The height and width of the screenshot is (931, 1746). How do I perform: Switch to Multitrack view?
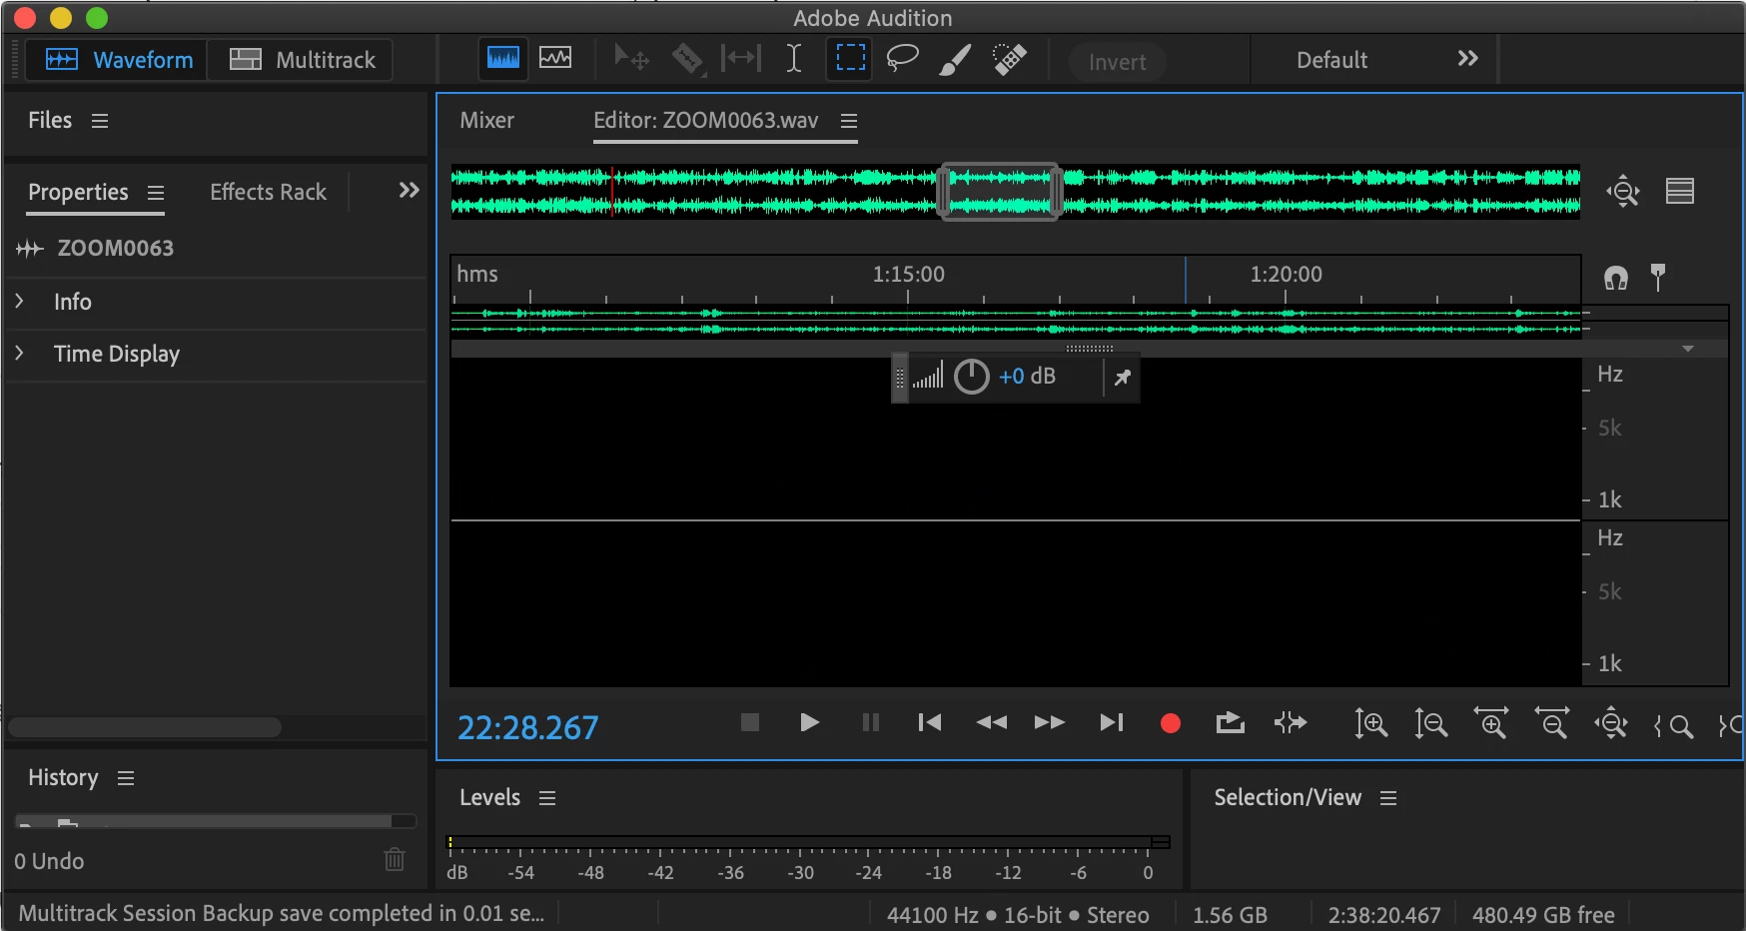[x=303, y=60]
